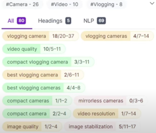
Task: Click the 'image quality' keyword chip
Action: [x=32, y=127]
